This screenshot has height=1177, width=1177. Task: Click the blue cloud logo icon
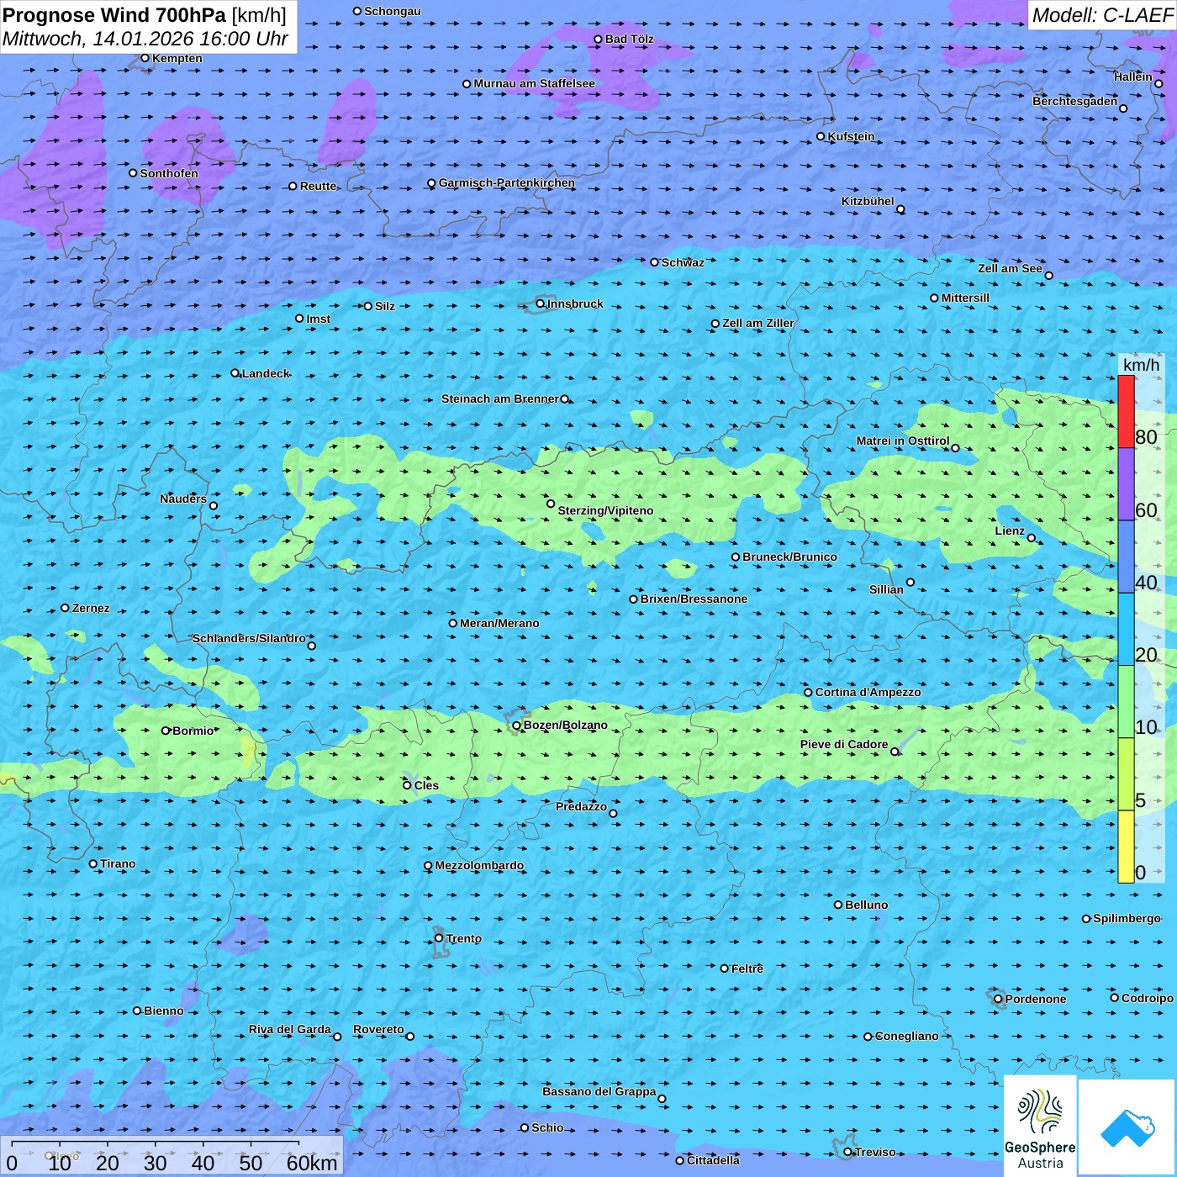1127,1127
